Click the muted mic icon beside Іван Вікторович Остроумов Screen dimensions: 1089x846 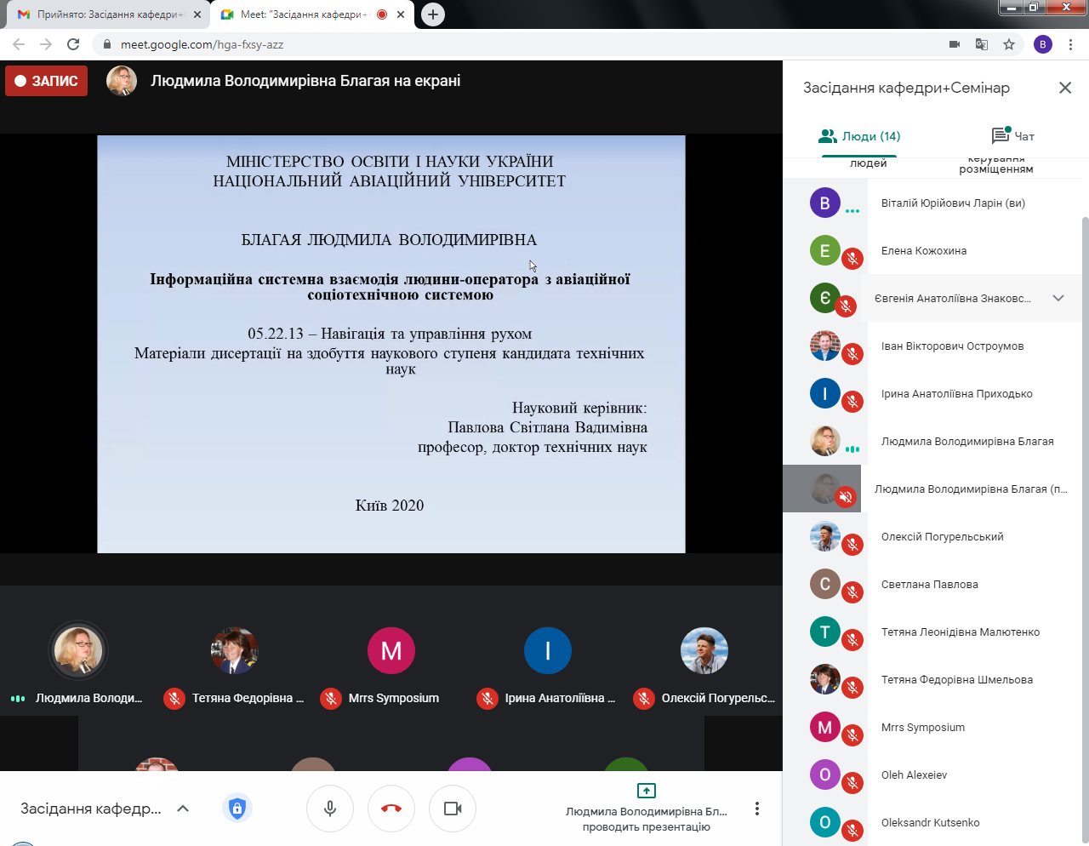pos(852,354)
